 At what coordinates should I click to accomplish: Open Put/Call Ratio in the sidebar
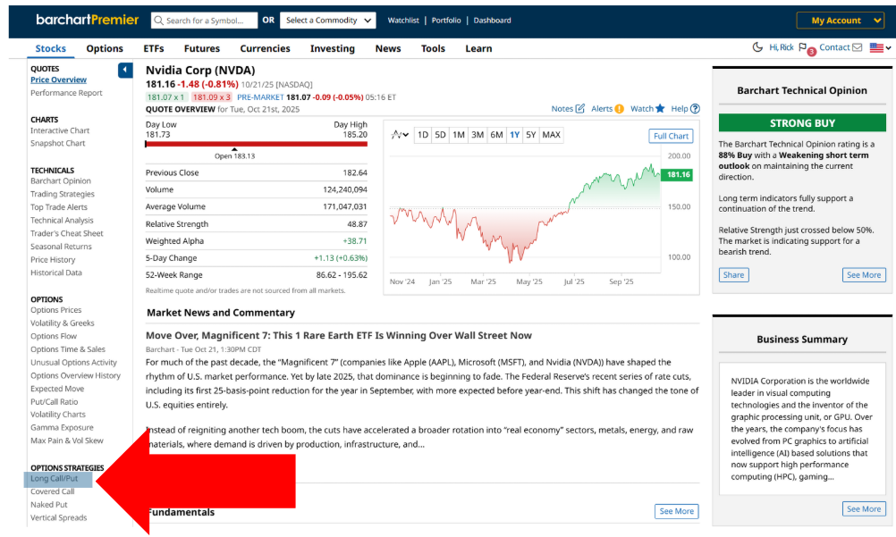tap(55, 401)
